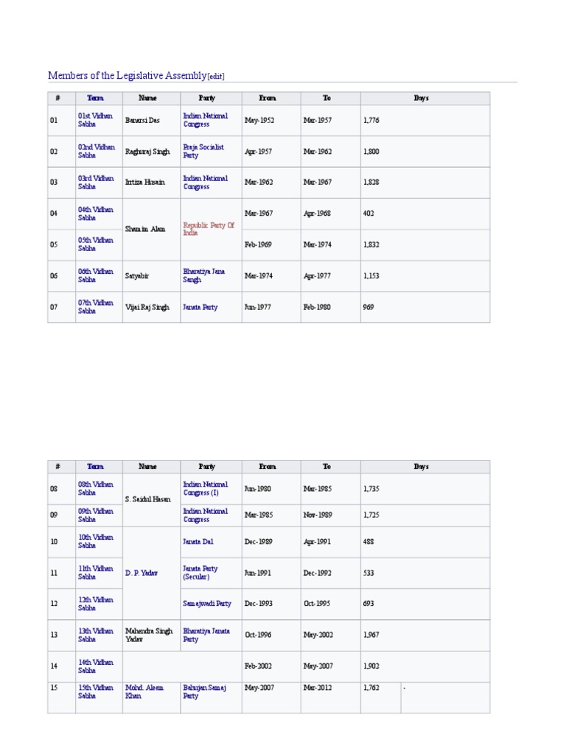Open the Samajwadi Party link
The height and width of the screenshot is (754, 566).
(207, 604)
